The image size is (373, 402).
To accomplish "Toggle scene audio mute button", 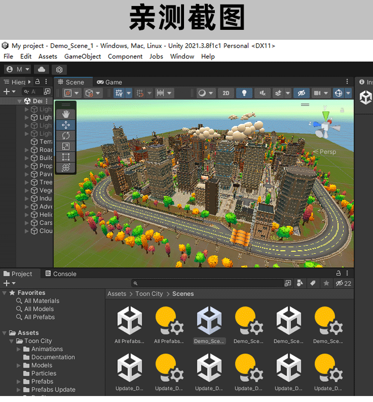I will pyautogui.click(x=262, y=93).
